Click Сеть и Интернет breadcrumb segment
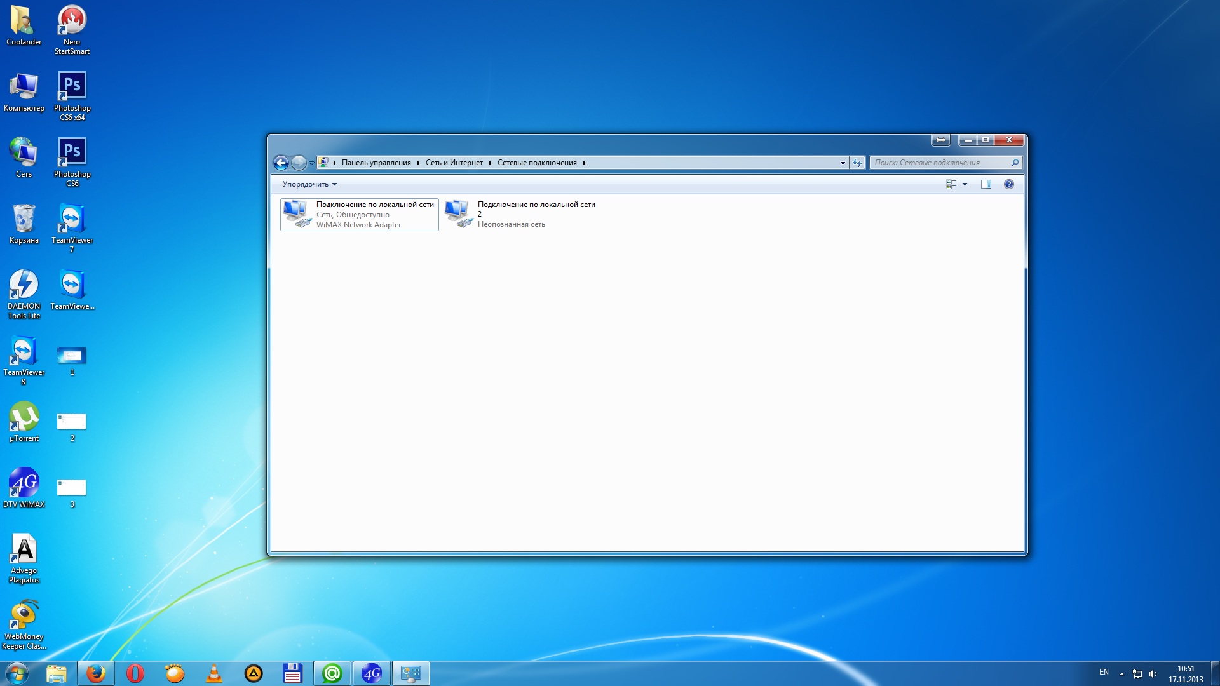Image resolution: width=1220 pixels, height=686 pixels. click(x=454, y=163)
